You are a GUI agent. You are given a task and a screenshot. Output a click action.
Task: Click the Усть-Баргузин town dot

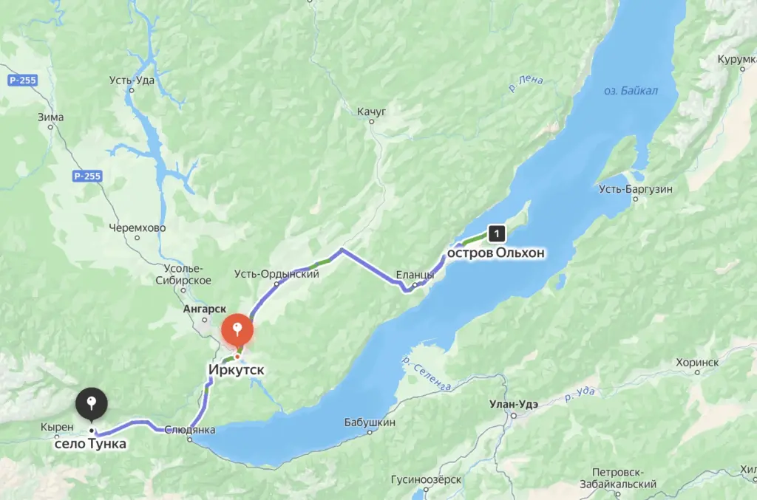(x=635, y=199)
